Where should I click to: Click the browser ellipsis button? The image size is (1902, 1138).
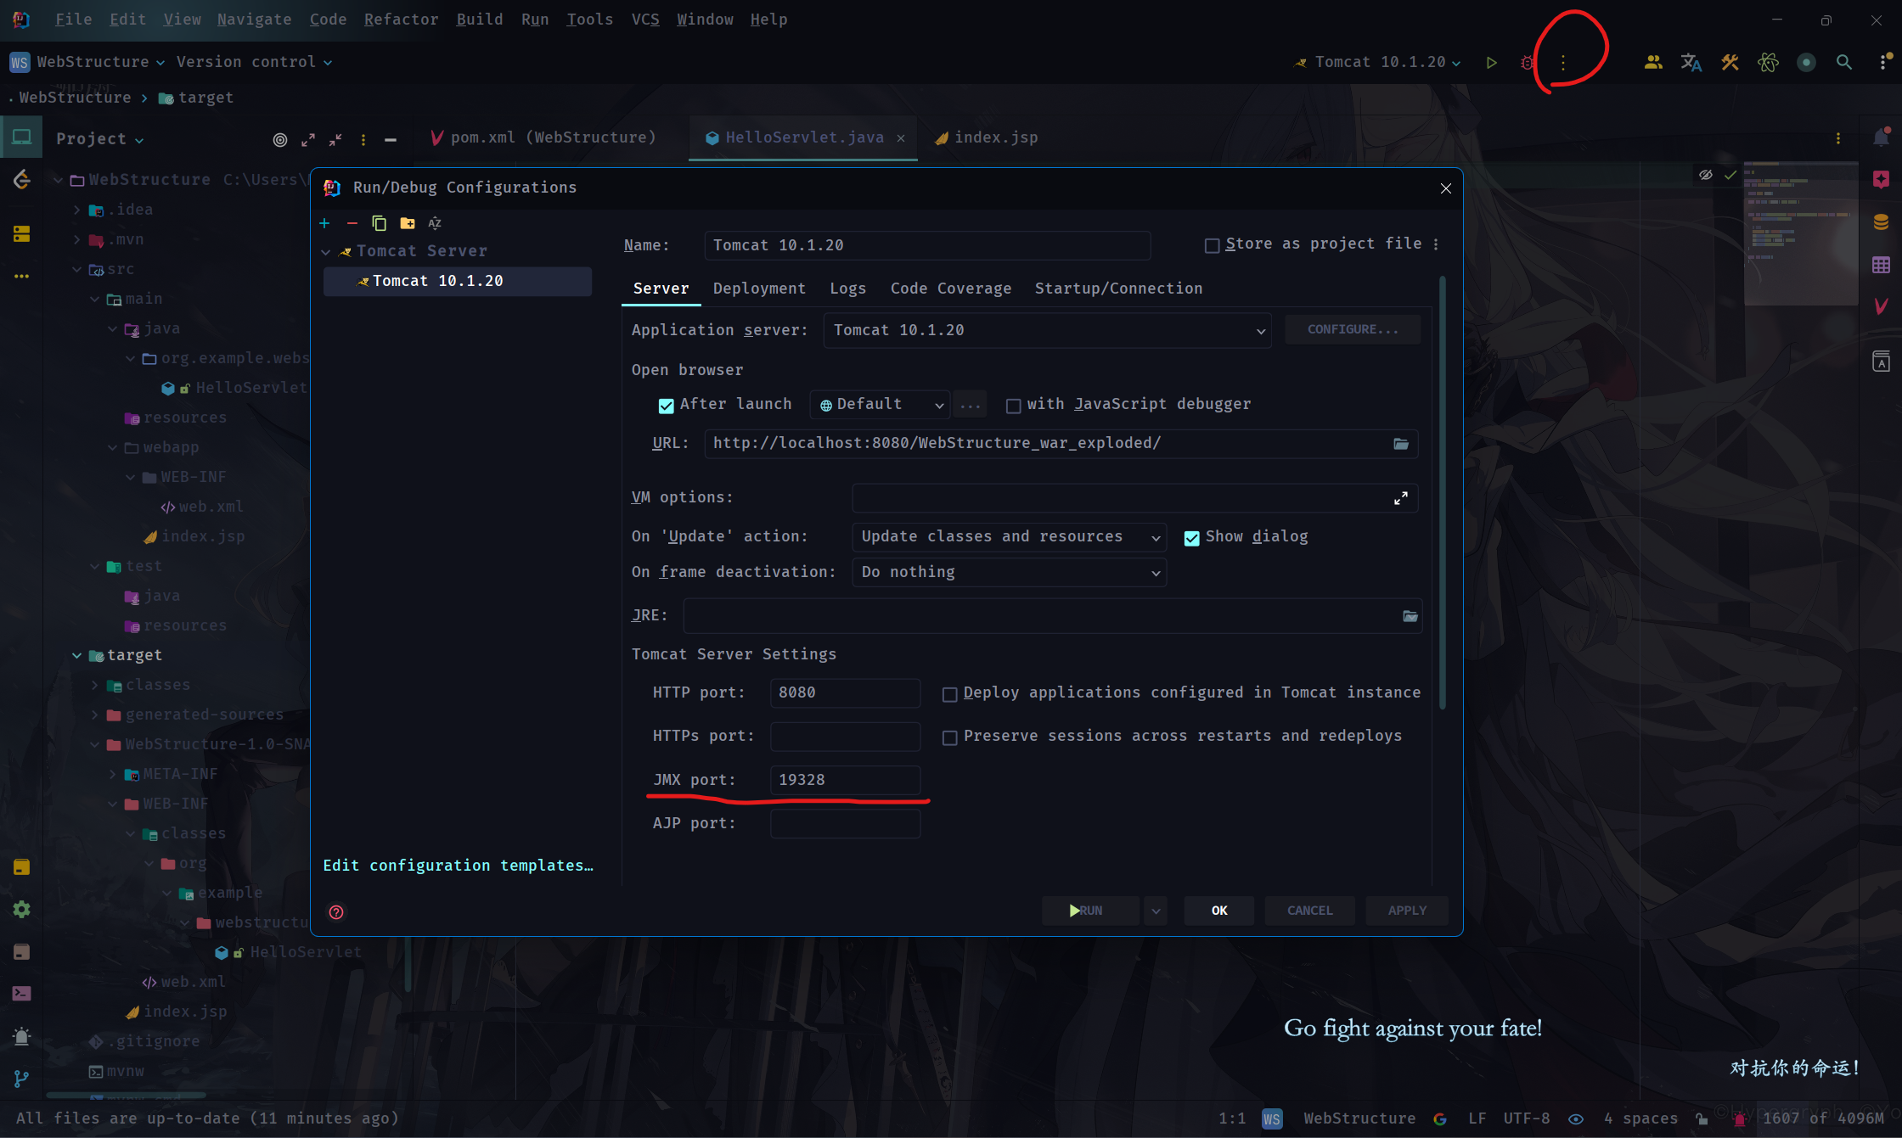(x=970, y=405)
